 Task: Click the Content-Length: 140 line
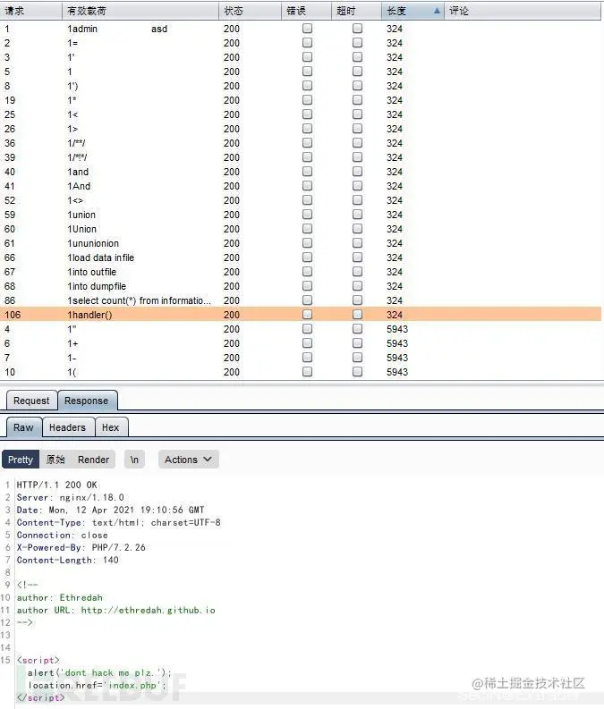point(67,561)
